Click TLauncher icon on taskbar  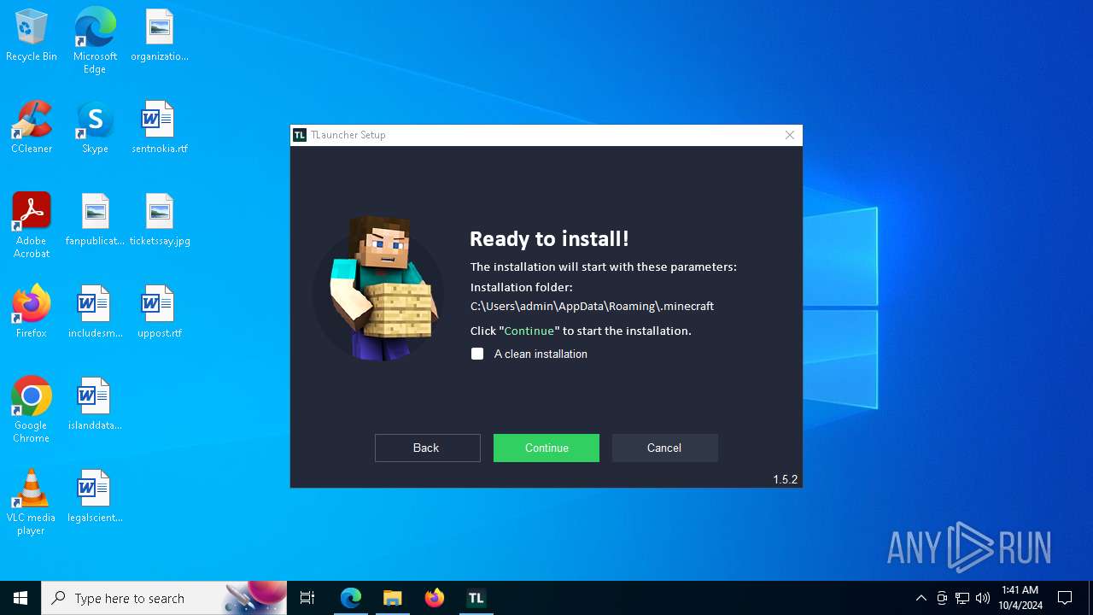(x=476, y=598)
